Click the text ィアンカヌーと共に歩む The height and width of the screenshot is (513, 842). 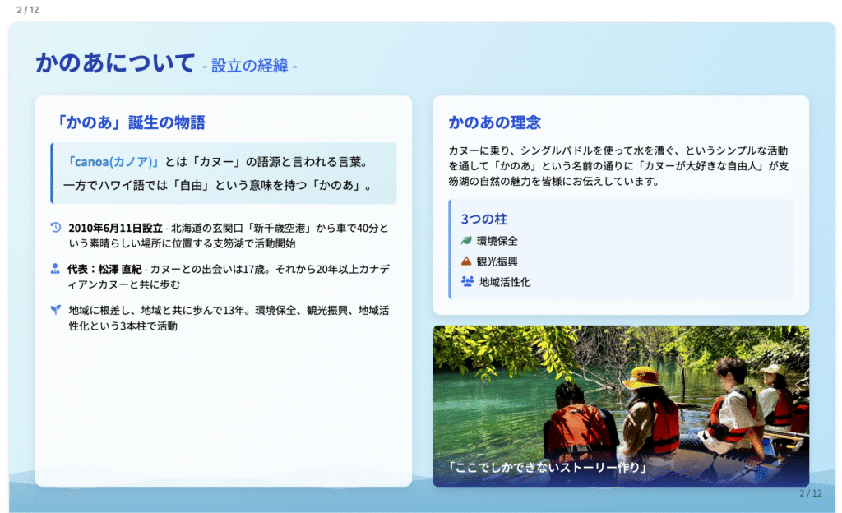[123, 284]
